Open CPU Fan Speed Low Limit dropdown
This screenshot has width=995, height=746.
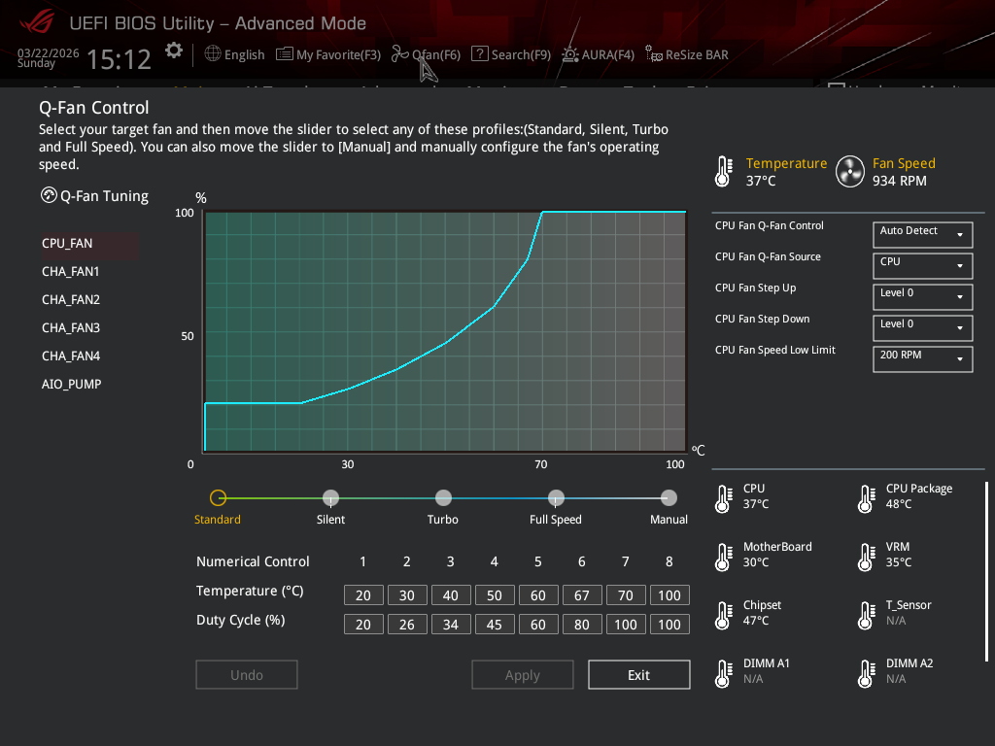coord(923,359)
